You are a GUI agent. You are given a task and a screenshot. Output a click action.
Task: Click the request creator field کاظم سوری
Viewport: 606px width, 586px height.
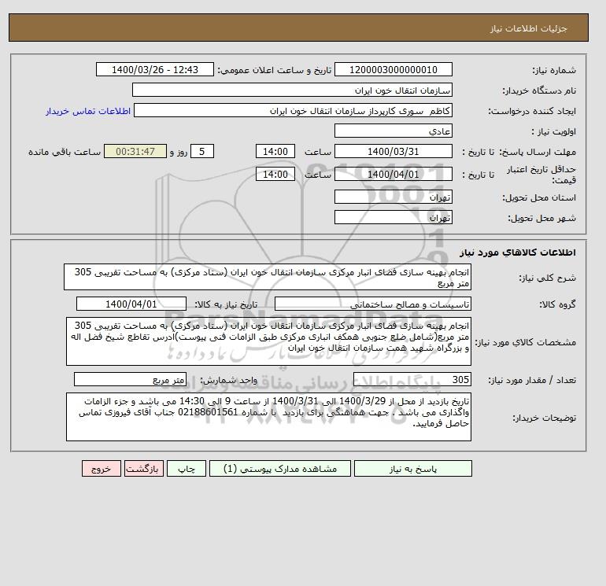pos(293,110)
